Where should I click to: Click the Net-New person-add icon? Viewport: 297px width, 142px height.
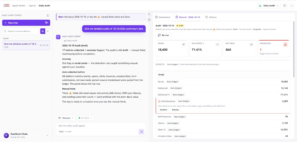click(x=251, y=45)
